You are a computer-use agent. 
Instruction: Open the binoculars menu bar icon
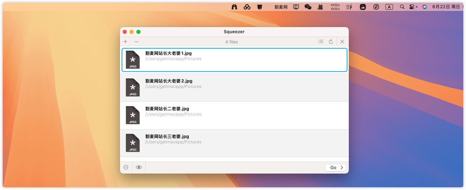point(234,7)
